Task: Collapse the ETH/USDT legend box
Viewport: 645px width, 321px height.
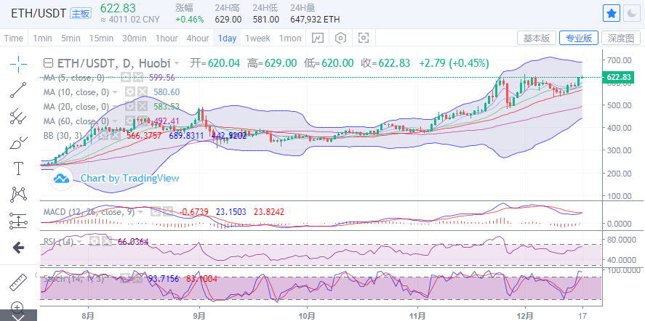Action: click(x=48, y=63)
